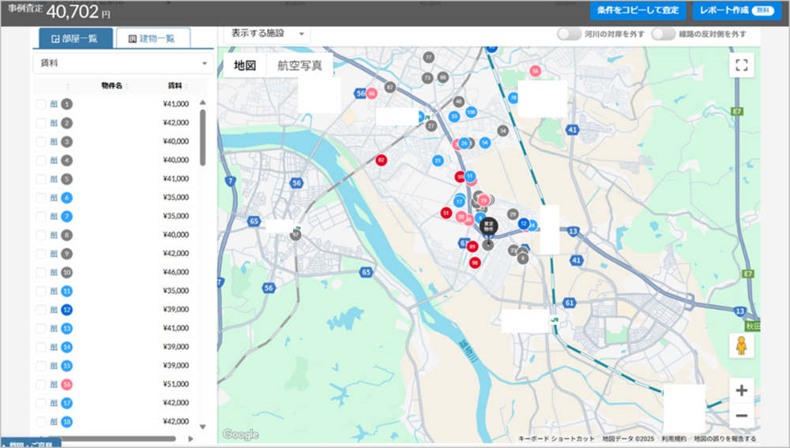790x448 pixels.
Task: Click red map marker 82
Action: tap(382, 160)
